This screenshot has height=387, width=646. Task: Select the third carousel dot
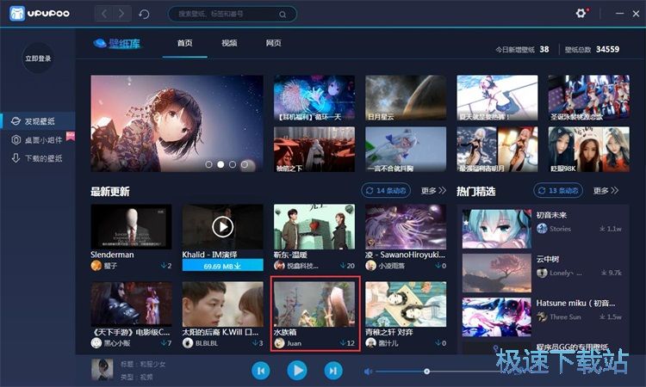tap(233, 164)
